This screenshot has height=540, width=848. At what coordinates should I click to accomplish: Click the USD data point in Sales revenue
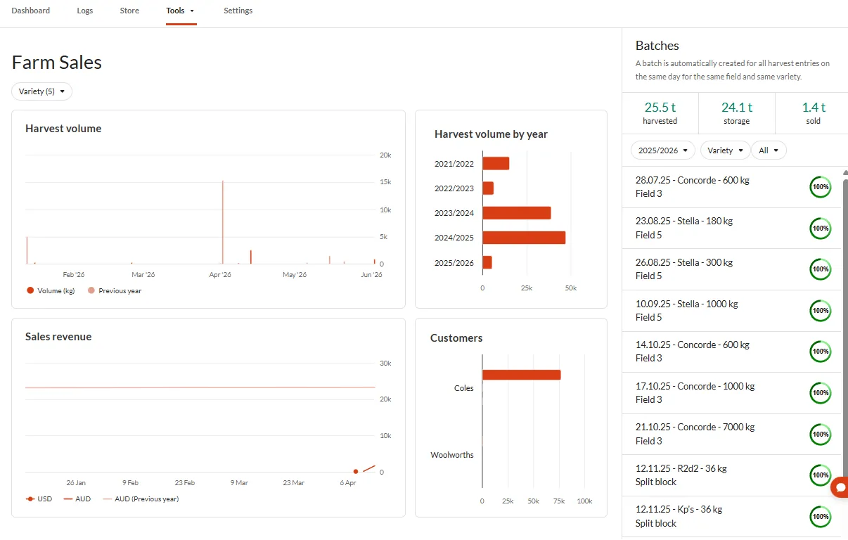point(355,471)
